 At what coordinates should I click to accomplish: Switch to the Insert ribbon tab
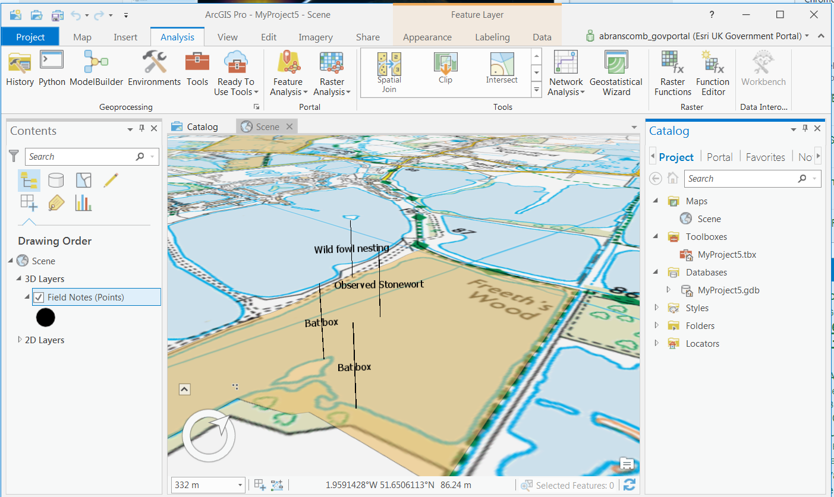coord(125,37)
